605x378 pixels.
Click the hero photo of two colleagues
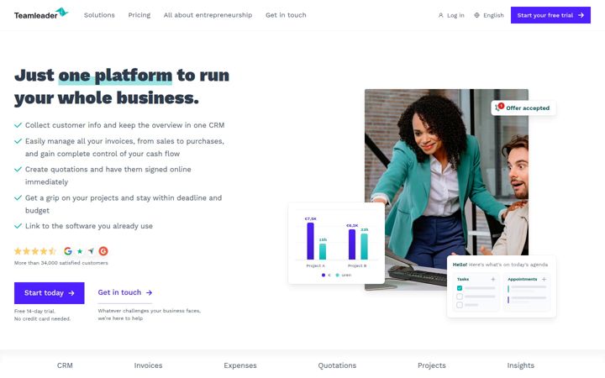tap(446, 189)
